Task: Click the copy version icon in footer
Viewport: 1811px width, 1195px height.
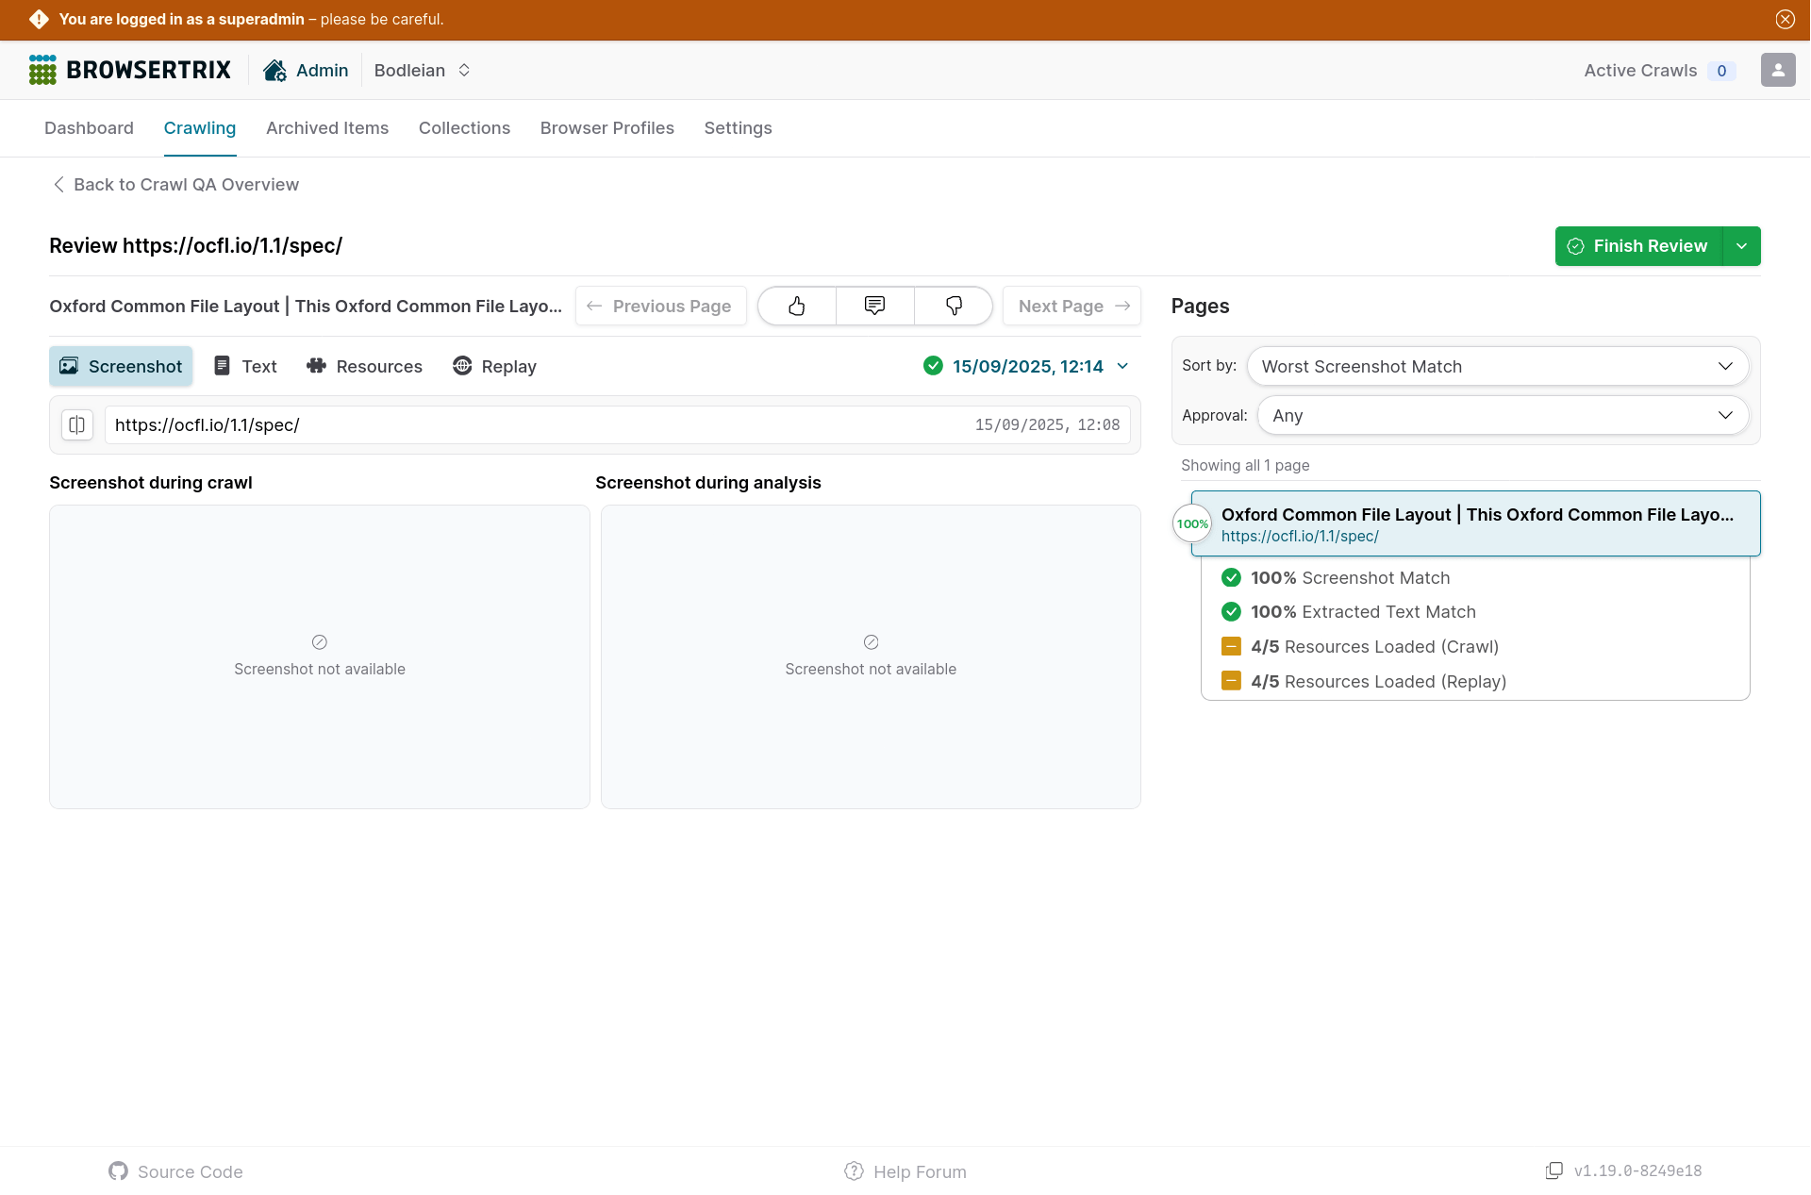Action: [x=1553, y=1170]
